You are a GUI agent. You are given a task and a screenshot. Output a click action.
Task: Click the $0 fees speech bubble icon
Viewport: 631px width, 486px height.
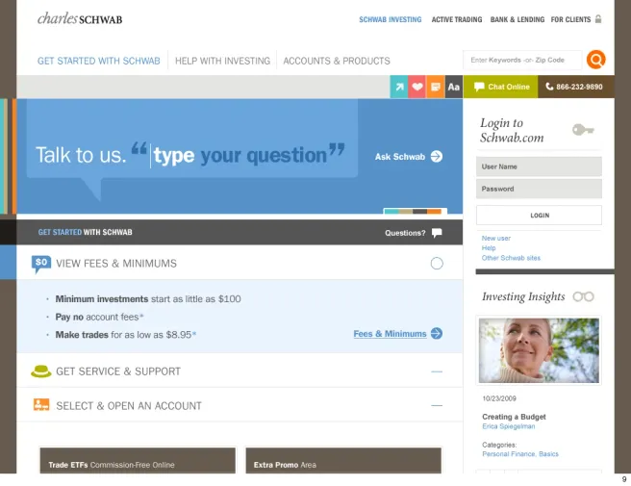coord(41,264)
